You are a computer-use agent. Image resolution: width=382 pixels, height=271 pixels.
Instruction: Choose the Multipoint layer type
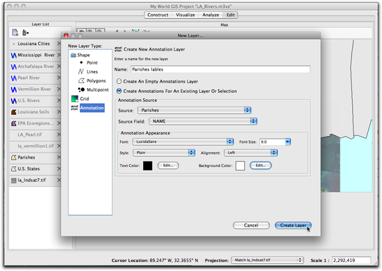click(93, 89)
